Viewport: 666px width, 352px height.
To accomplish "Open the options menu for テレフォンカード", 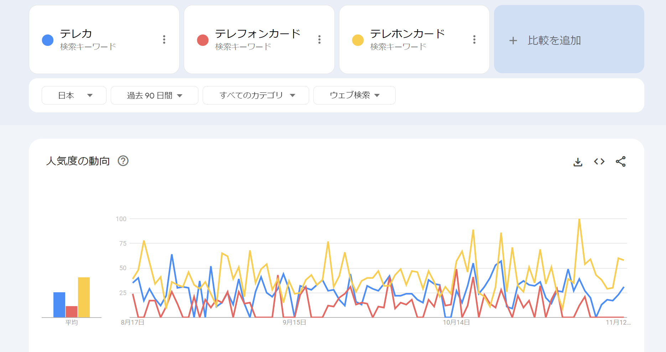I will click(319, 39).
